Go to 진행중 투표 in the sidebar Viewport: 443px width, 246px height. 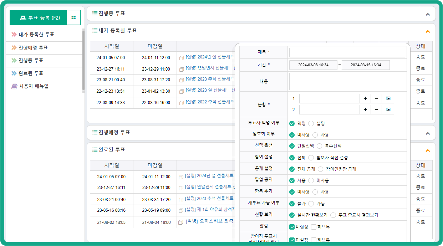pos(31,60)
